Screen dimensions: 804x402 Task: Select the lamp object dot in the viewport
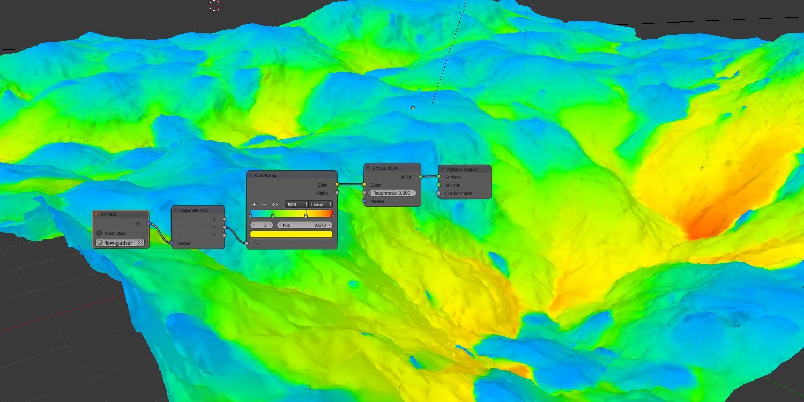413,108
